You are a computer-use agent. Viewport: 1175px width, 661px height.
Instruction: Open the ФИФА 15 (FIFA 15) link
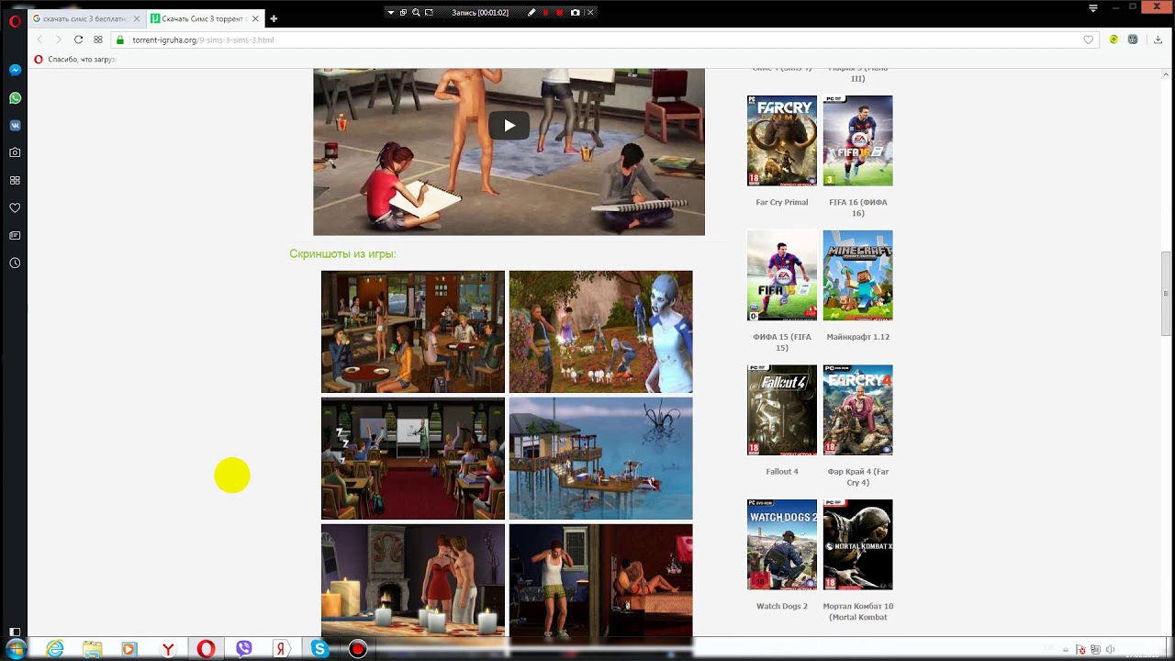tap(782, 342)
